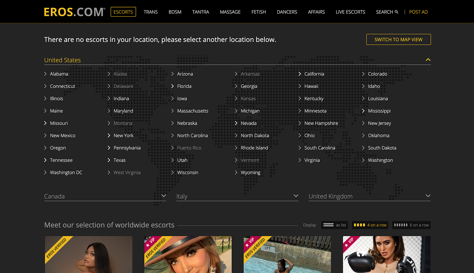Click the search magnifier icon
474x273 pixels.
tap(396, 12)
